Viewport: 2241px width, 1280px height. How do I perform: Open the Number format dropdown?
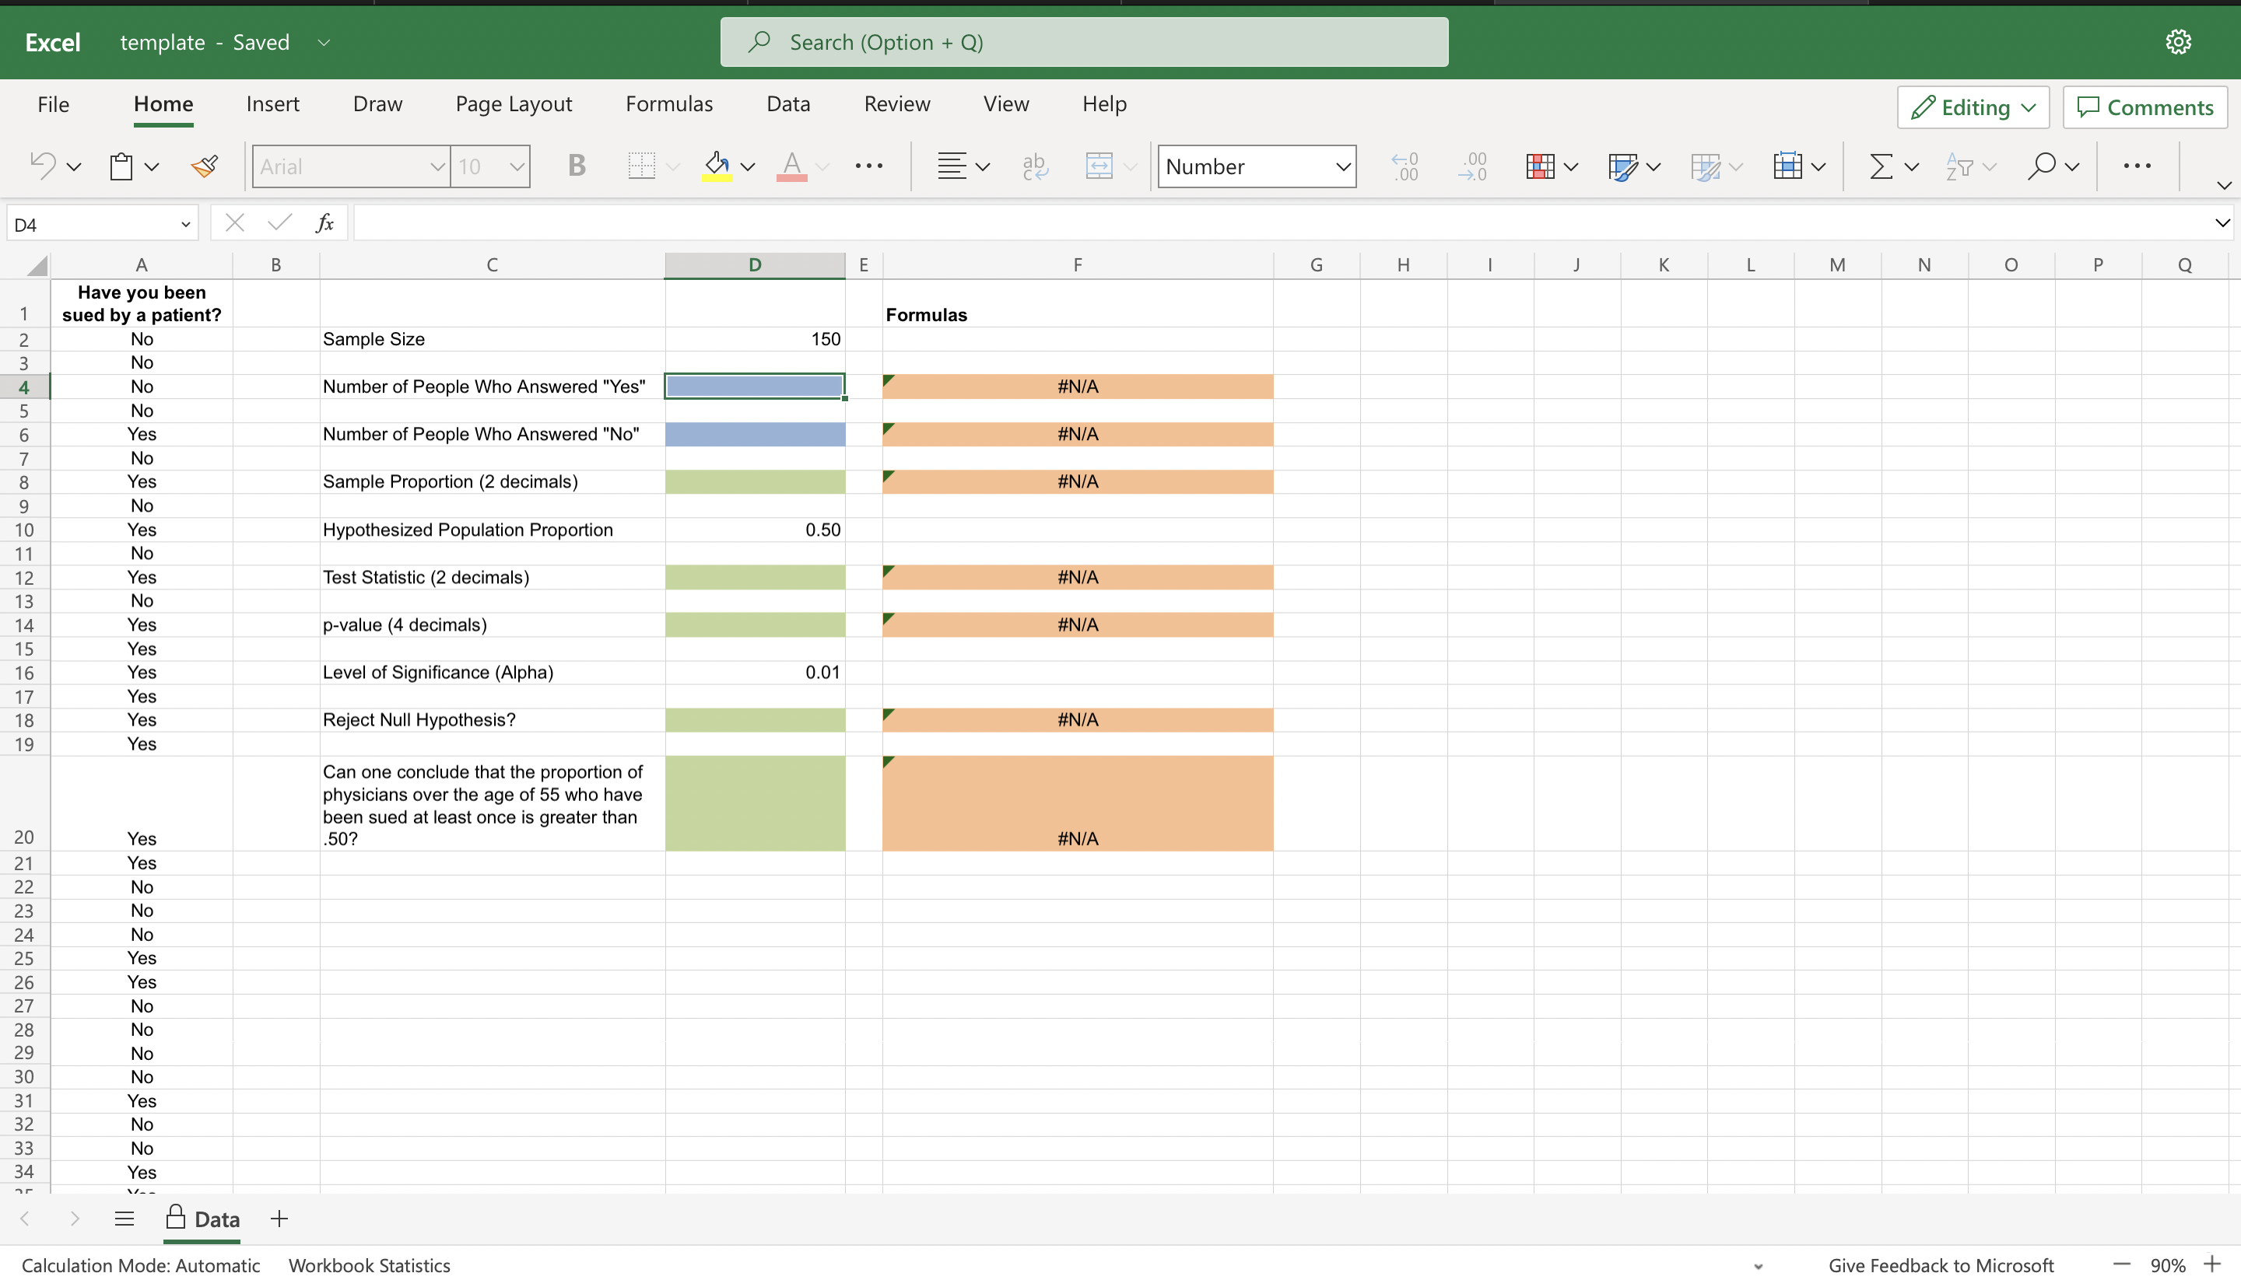coord(1256,166)
